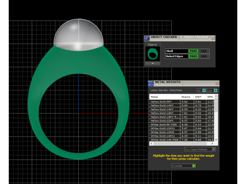246x184 pixels.
Task: Select the White Gold:14K PdW row
Action: pyautogui.click(x=182, y=140)
